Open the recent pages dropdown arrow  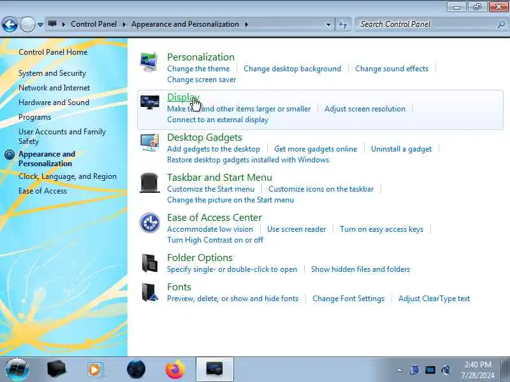[x=40, y=24]
